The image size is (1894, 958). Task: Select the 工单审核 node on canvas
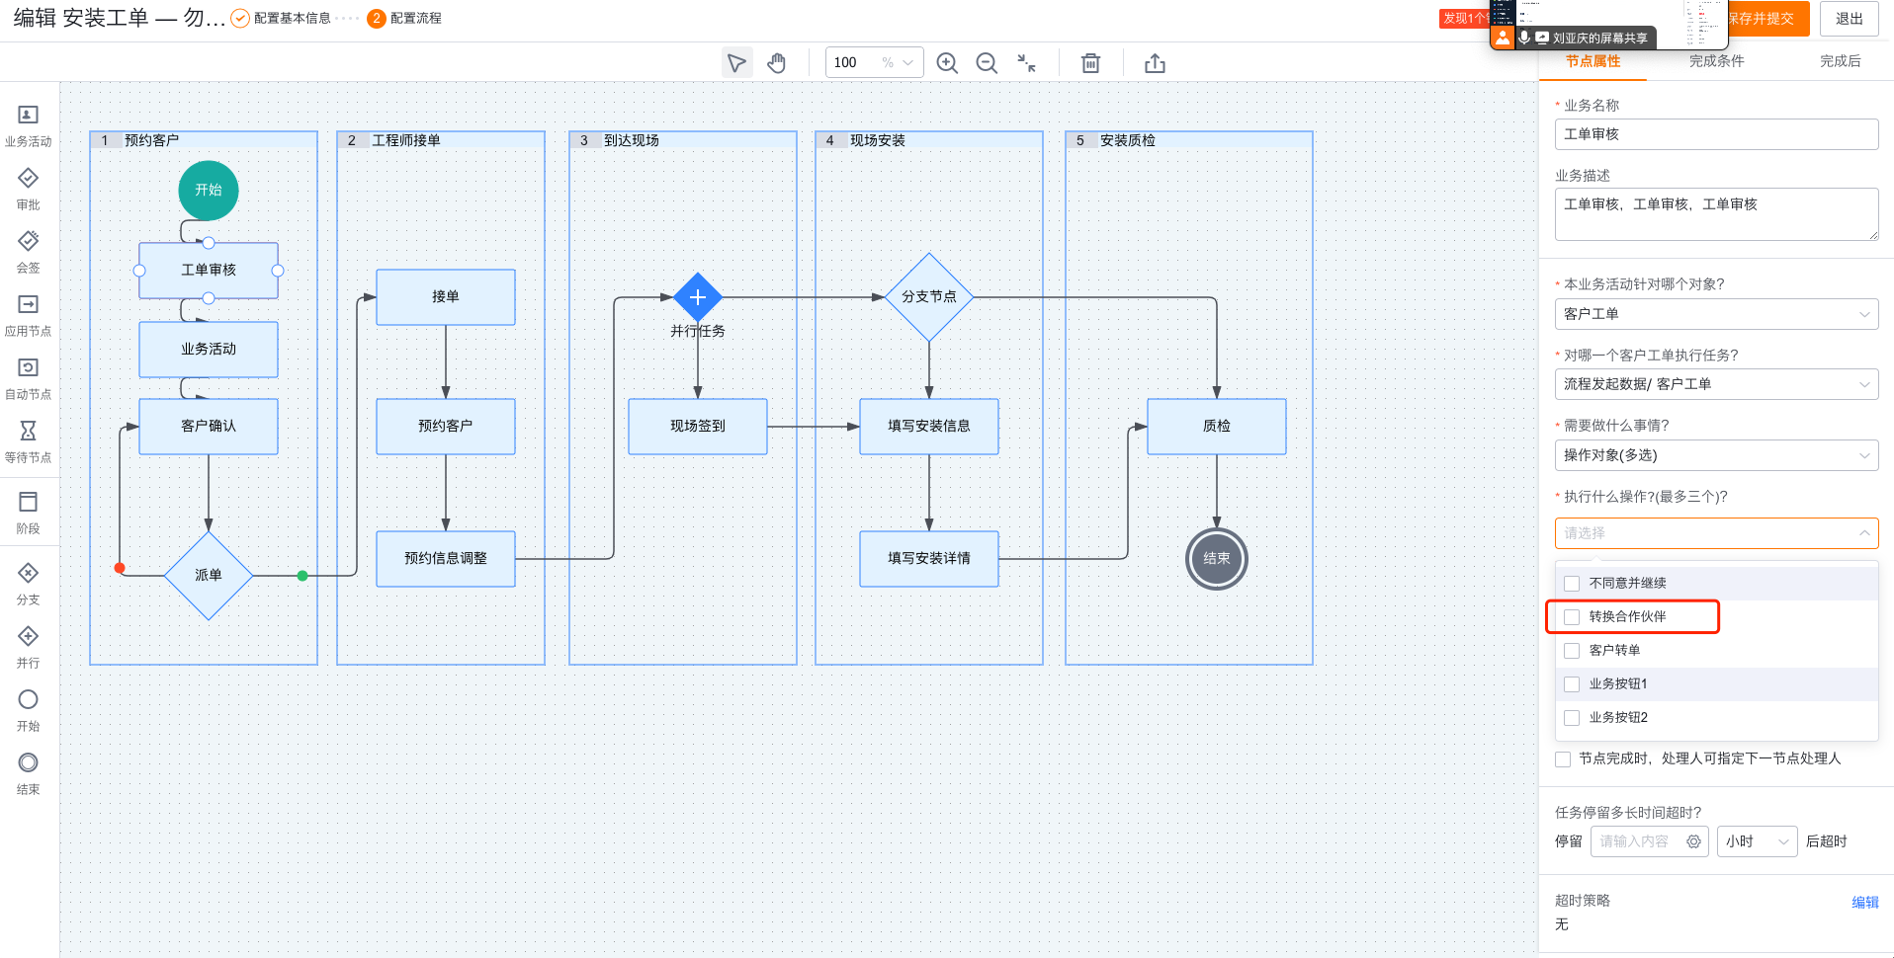pos(209,271)
